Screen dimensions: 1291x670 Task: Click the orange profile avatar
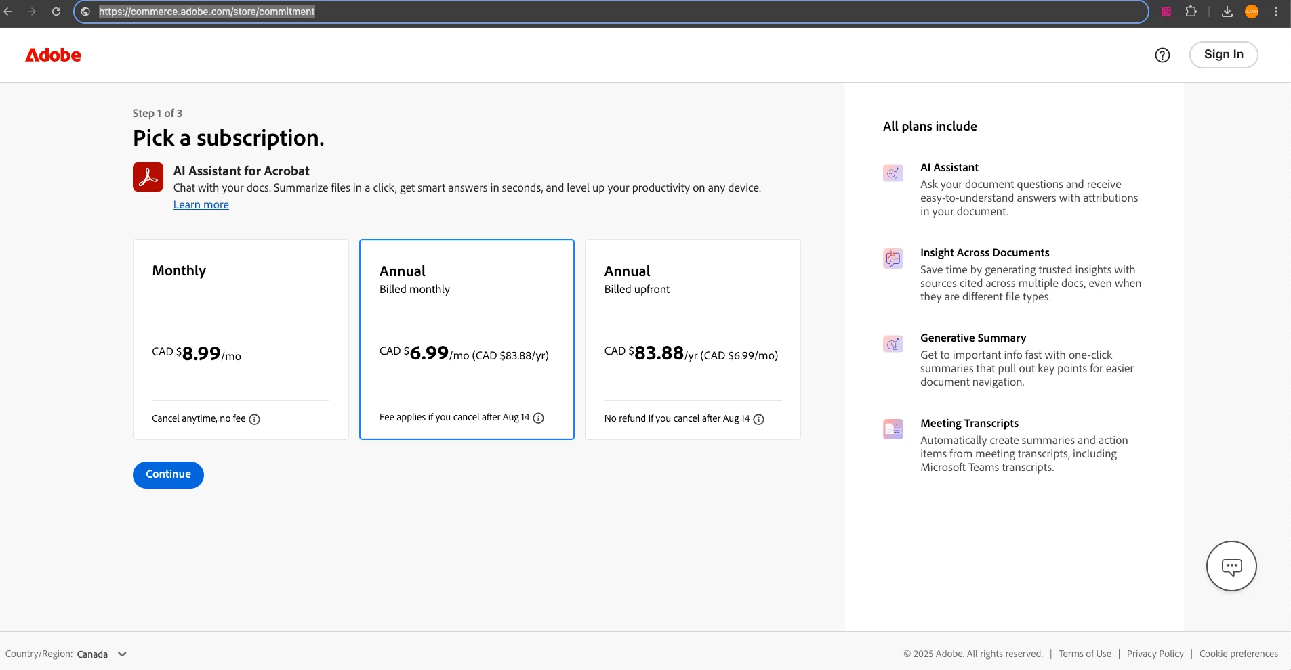(1252, 12)
